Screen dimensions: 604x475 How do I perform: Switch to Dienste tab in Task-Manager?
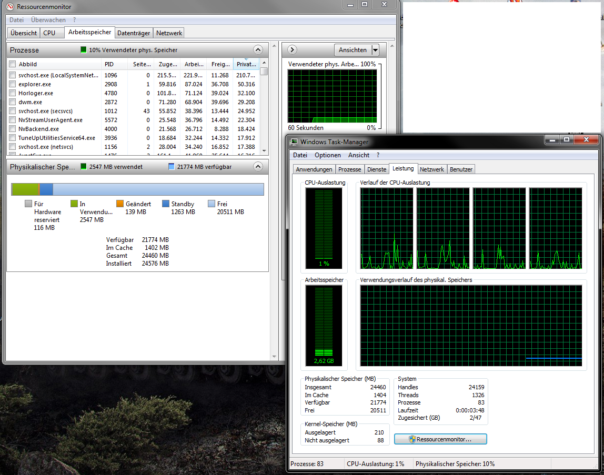[x=376, y=169]
